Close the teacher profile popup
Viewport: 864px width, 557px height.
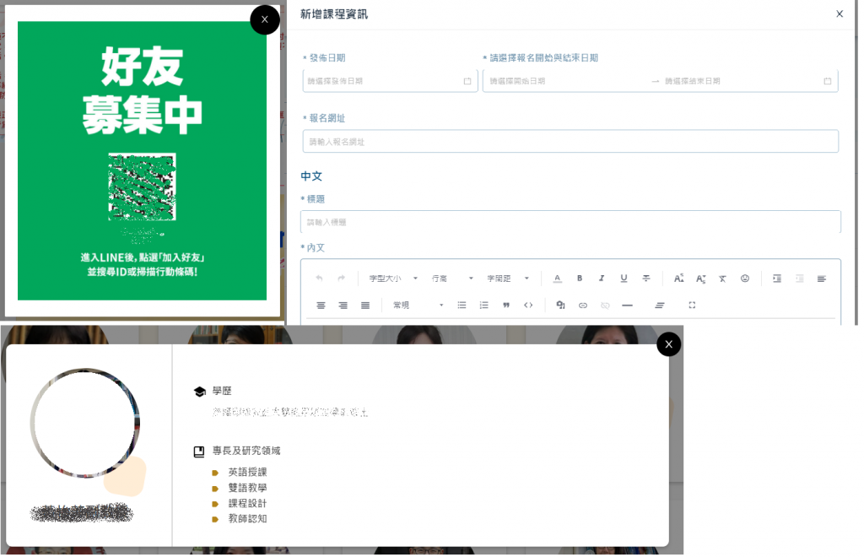coord(669,345)
